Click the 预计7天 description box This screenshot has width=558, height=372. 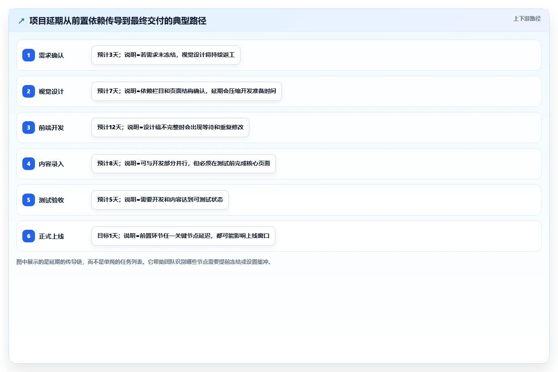click(x=187, y=91)
